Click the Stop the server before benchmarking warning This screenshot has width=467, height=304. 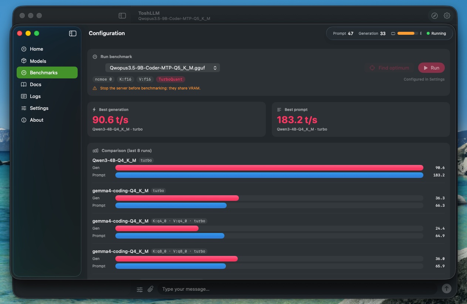click(150, 88)
